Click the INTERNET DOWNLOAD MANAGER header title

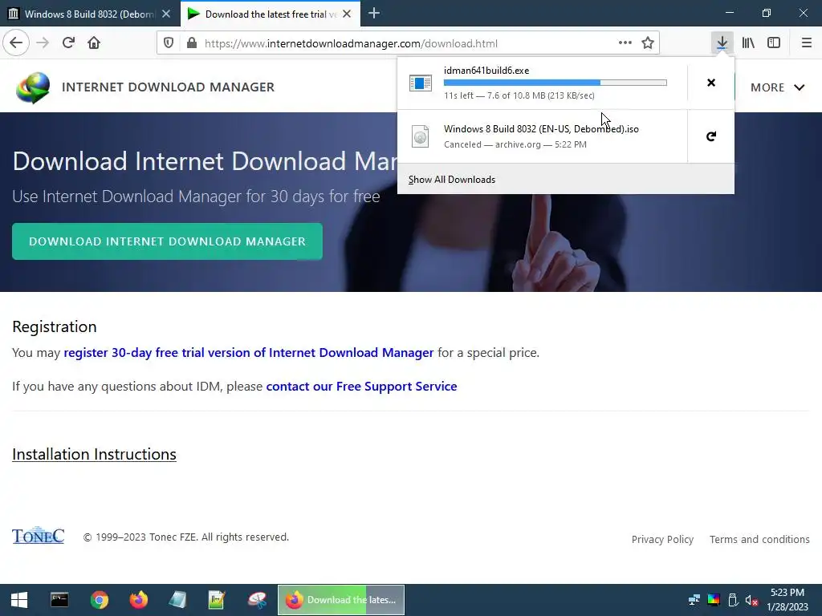(x=169, y=87)
